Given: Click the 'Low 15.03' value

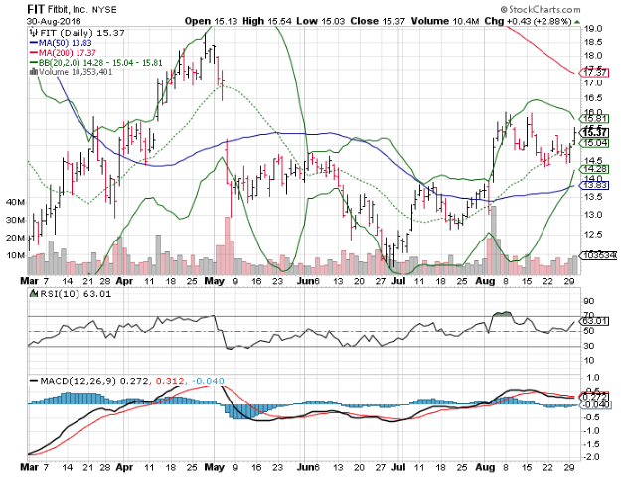Looking at the screenshot, I should [x=321, y=21].
